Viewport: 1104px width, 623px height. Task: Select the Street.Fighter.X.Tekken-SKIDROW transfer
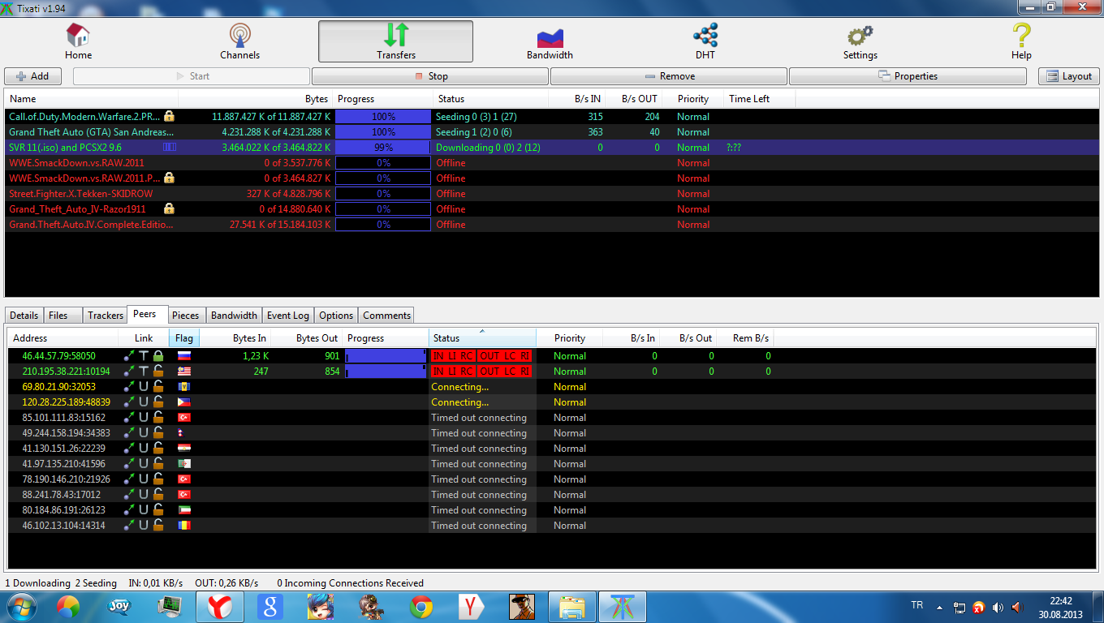(551, 193)
